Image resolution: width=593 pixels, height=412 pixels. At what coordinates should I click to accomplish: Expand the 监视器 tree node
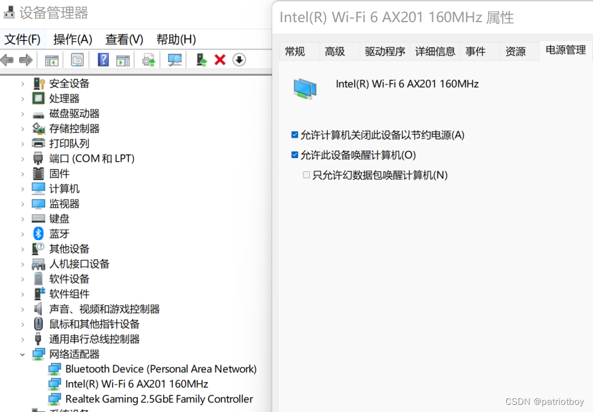[23, 204]
